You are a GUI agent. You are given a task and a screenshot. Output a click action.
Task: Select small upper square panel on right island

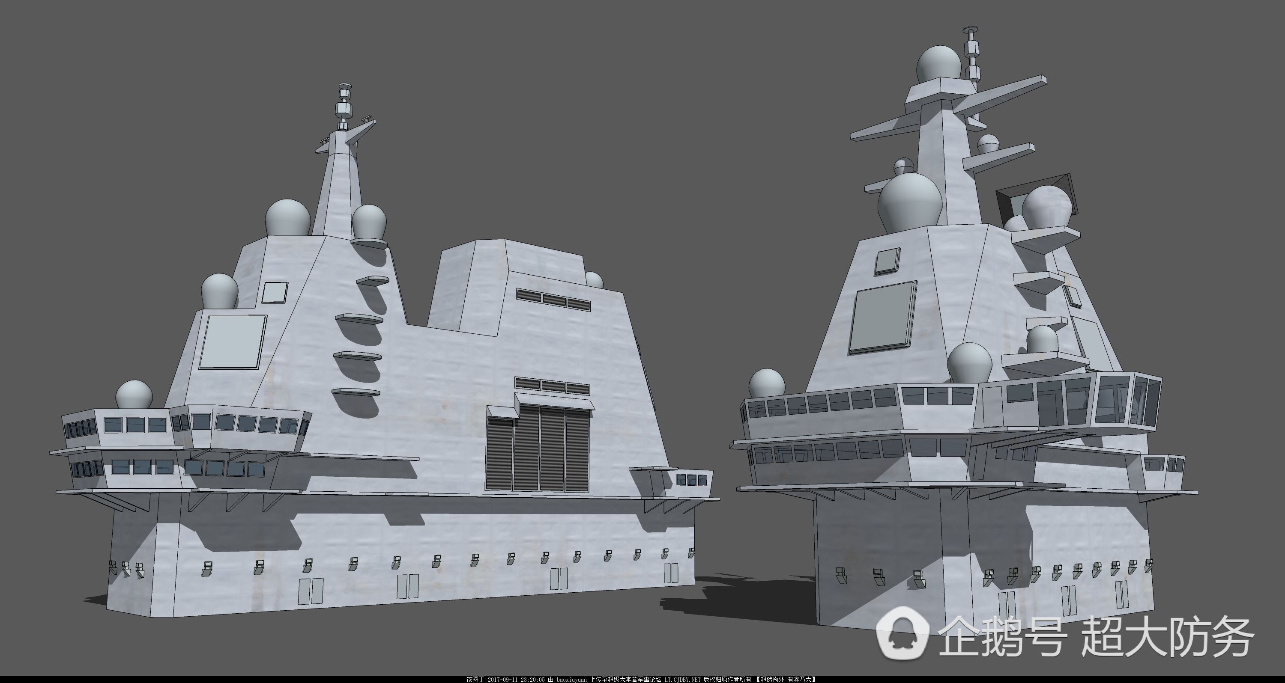pyautogui.click(x=888, y=261)
